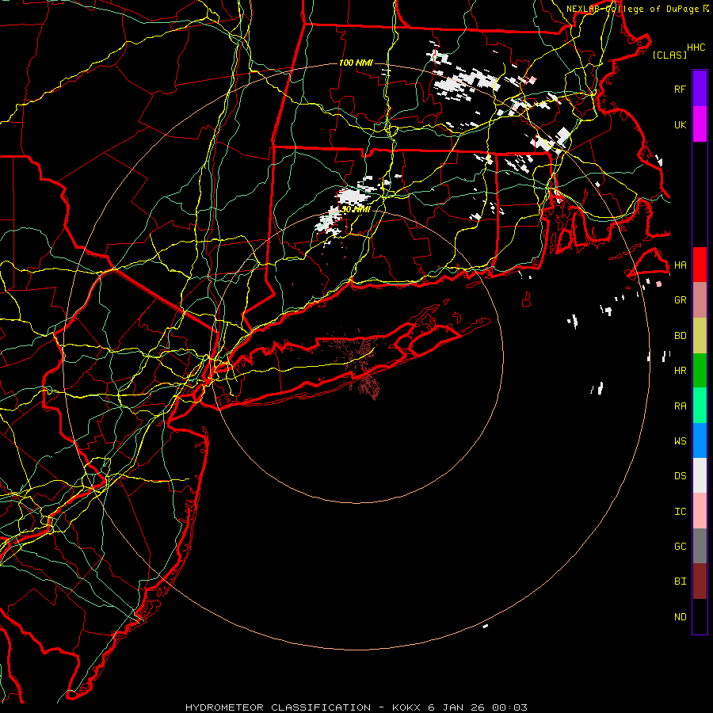Select the "GR" legend label
713x713 pixels.
[680, 300]
